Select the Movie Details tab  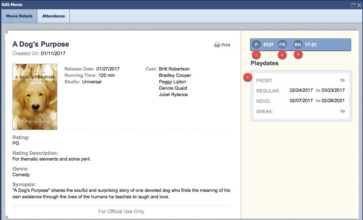point(19,16)
